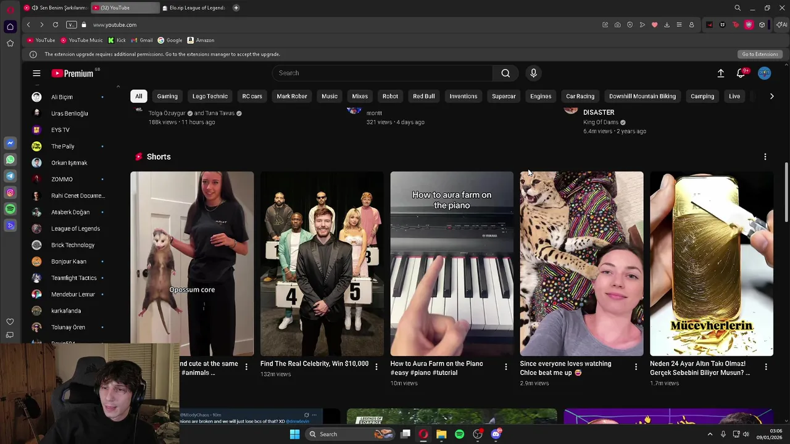
Task: Play the MrBeast Find The Real Celebrity short
Action: [322, 264]
